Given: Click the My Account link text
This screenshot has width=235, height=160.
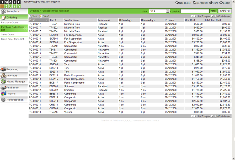Looking at the screenshot, I should pyautogui.click(x=202, y=3).
